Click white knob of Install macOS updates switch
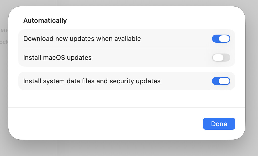 (x=218, y=58)
